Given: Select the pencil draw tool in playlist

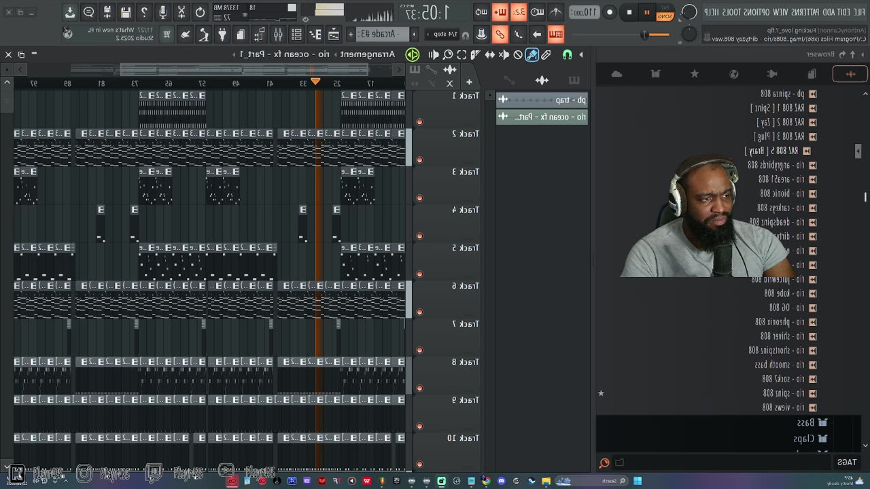Looking at the screenshot, I should coord(546,54).
